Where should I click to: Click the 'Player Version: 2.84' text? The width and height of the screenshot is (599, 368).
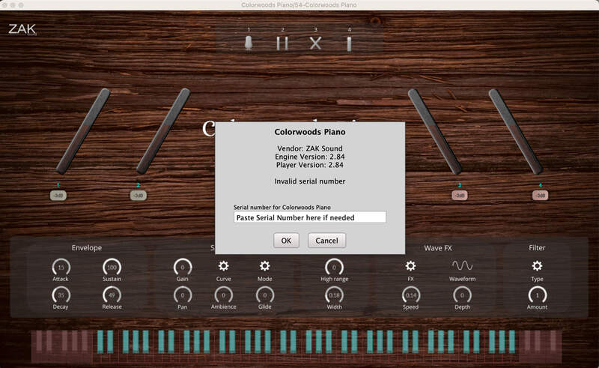310,165
